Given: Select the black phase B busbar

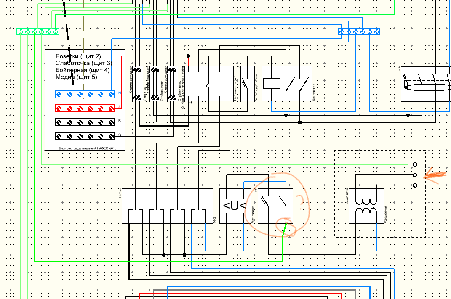Looking at the screenshot, I should point(85,122).
